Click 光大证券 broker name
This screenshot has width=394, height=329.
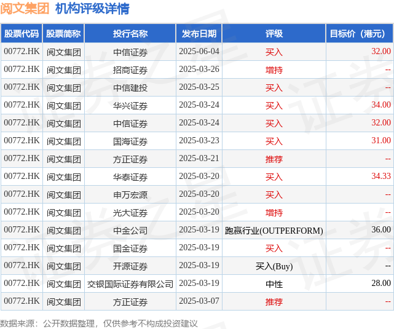coord(130,213)
